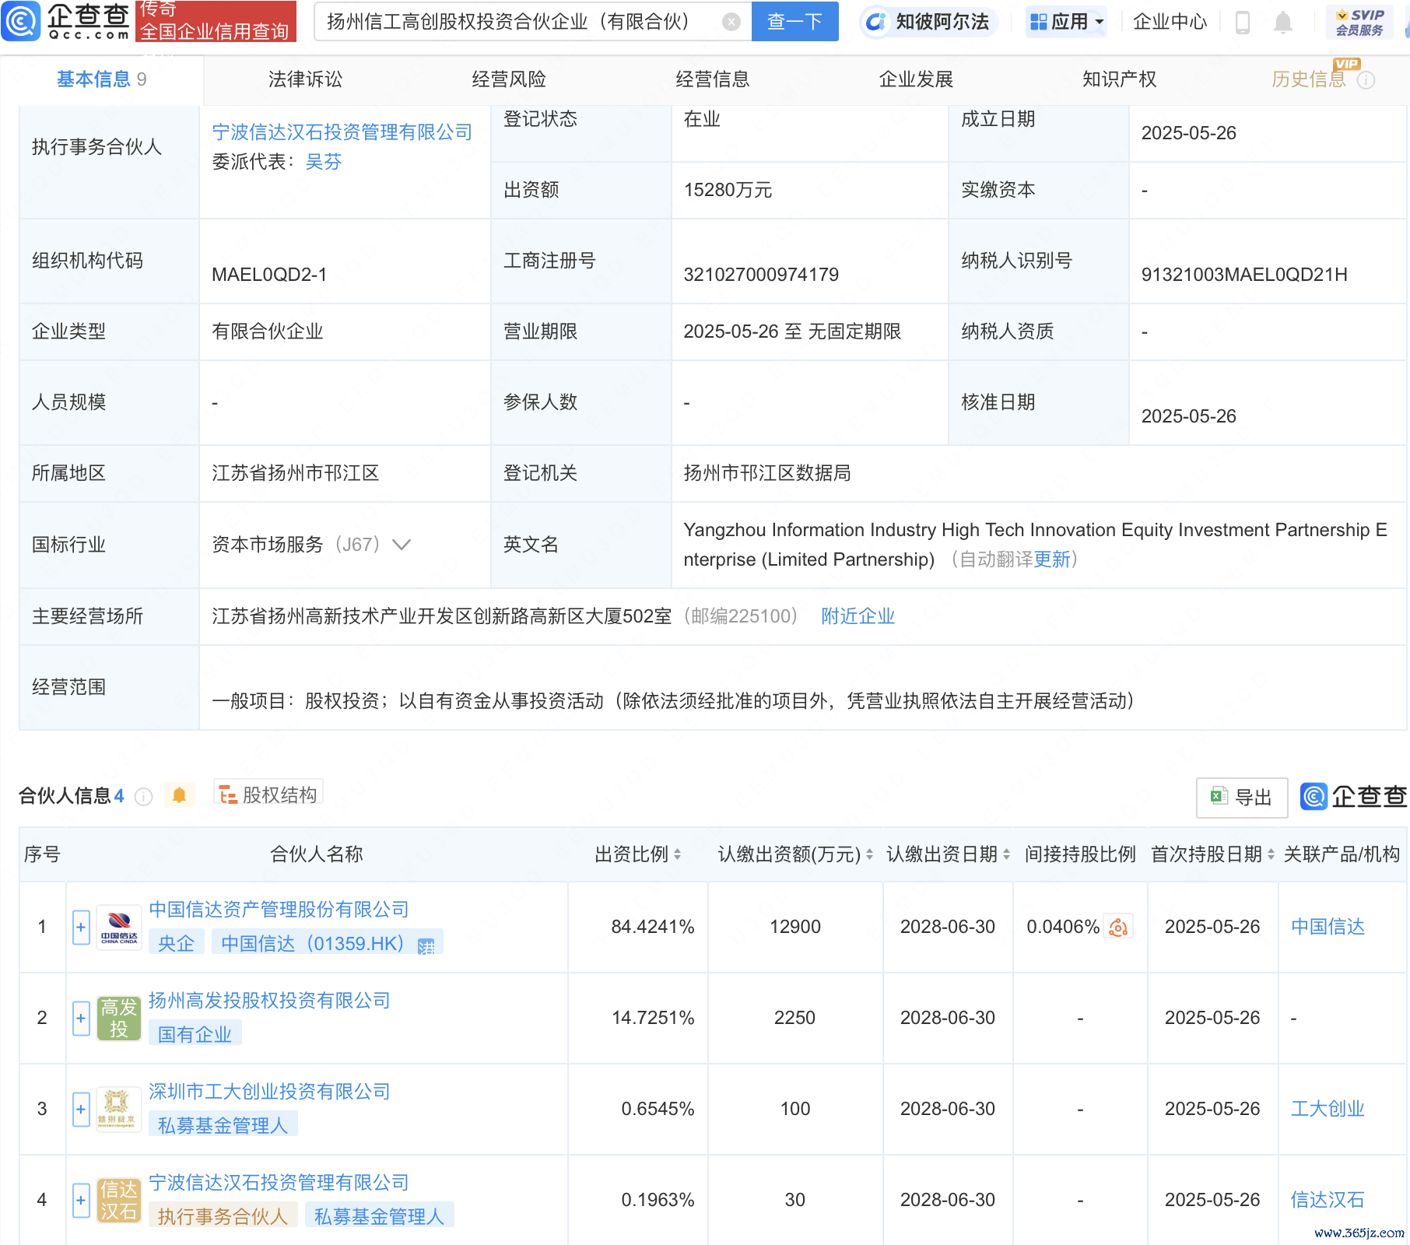Open 历史信息 VIP tab
The width and height of the screenshot is (1410, 1245).
click(x=1309, y=79)
